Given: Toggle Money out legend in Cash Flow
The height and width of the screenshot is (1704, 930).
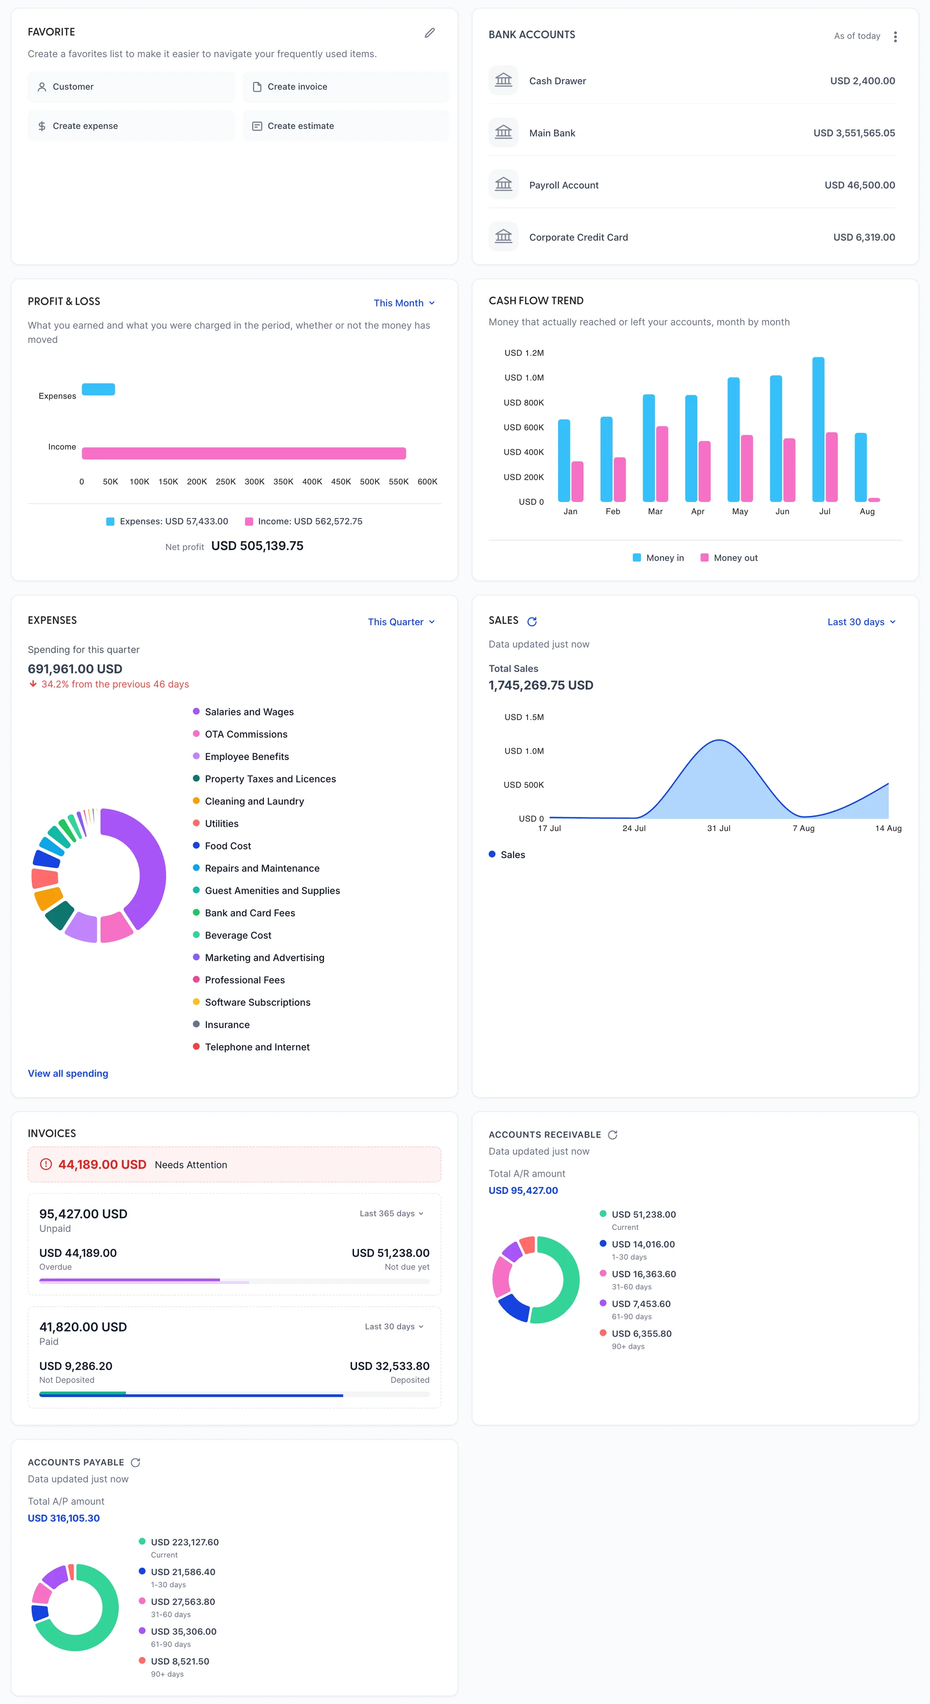Looking at the screenshot, I should point(729,558).
